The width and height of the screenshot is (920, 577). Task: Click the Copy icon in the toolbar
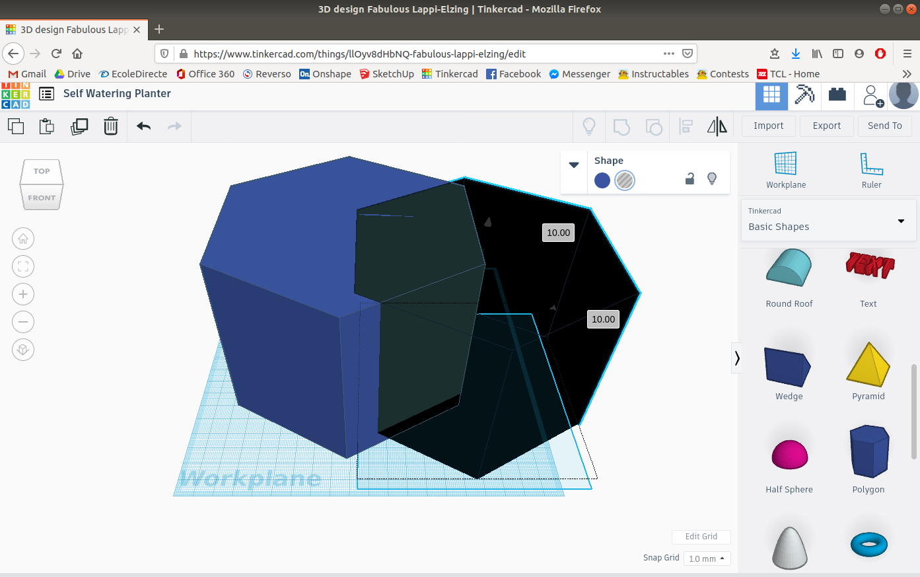pos(16,126)
